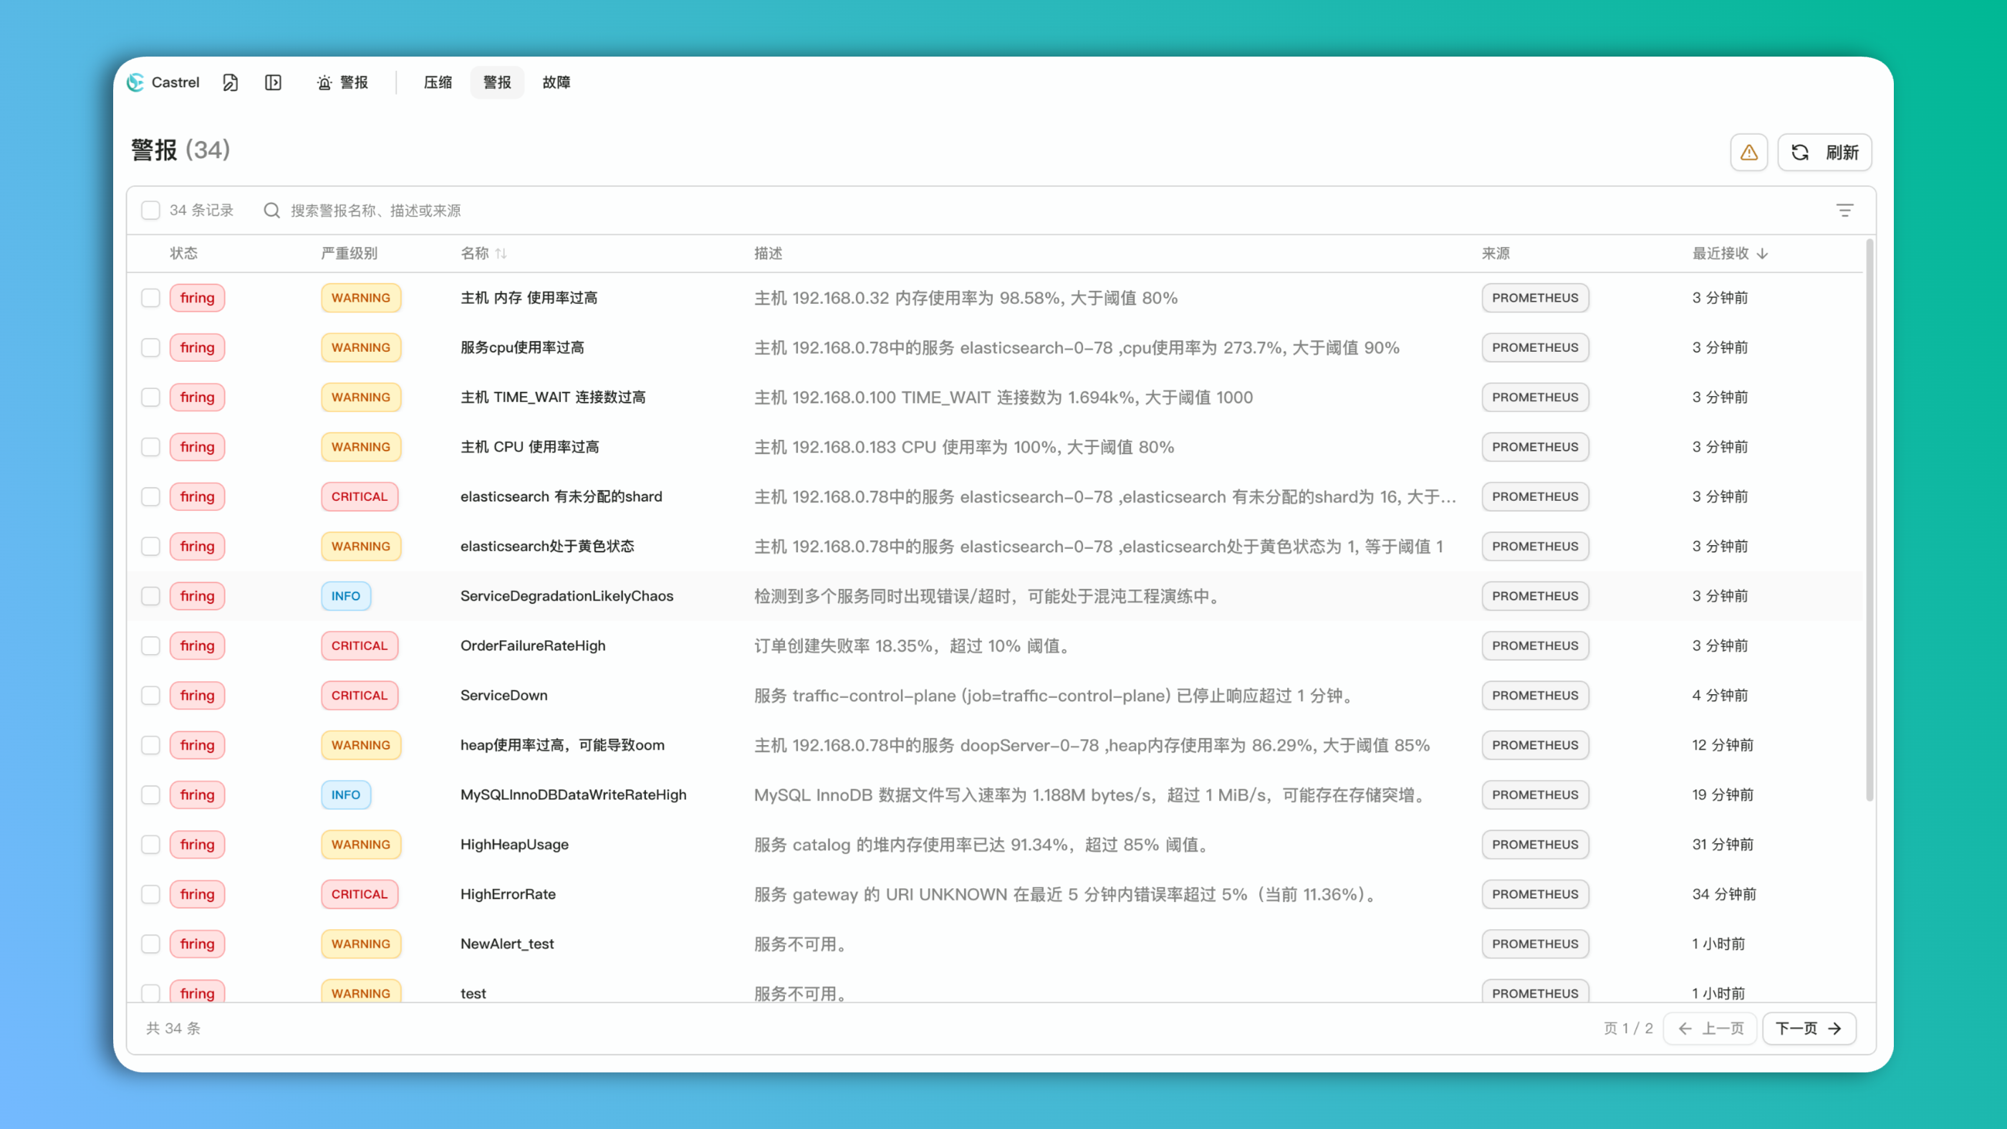Click 订单创建失败率 18.35% description

point(913,646)
